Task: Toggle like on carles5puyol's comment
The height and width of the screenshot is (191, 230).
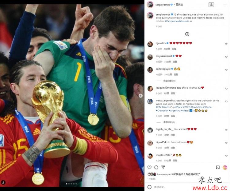Action: coord(226,70)
